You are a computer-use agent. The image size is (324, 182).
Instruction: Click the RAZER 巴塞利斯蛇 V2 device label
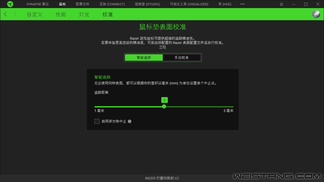click(x=162, y=178)
